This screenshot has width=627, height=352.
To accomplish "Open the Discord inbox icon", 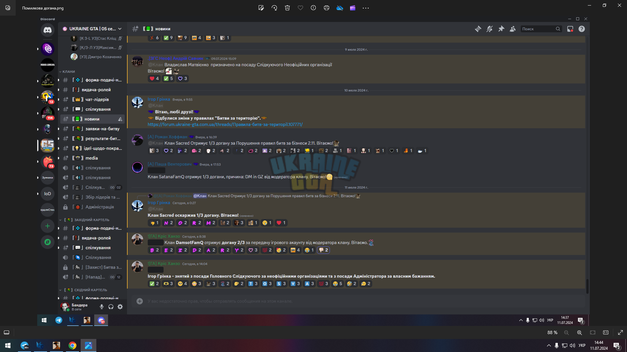I will click(x=570, y=29).
